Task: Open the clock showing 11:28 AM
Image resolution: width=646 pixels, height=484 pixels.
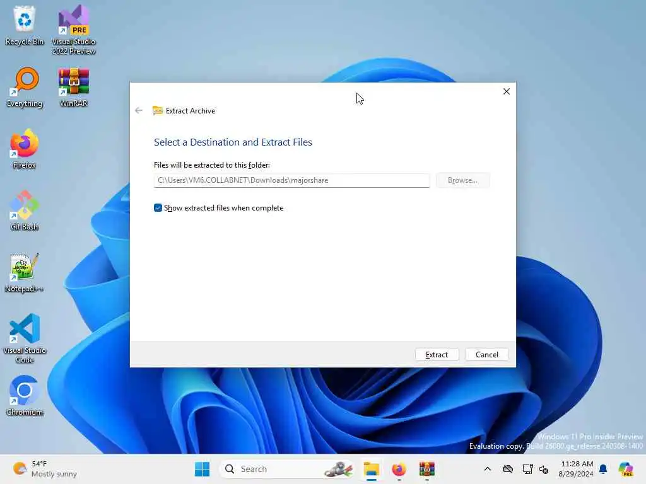Action: click(576, 469)
